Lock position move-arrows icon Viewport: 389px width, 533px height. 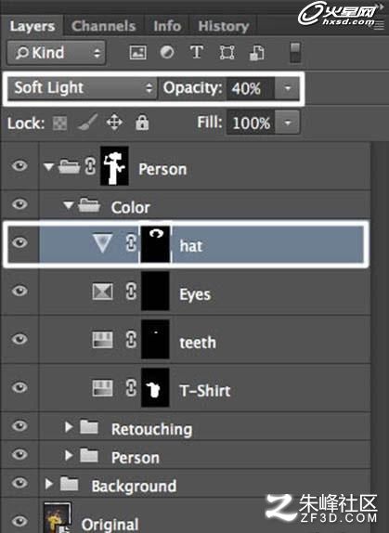tap(114, 123)
